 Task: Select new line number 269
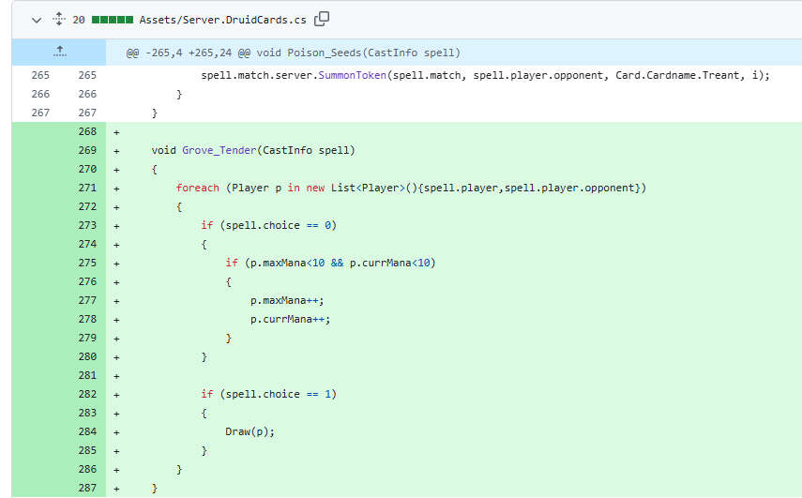coord(87,150)
